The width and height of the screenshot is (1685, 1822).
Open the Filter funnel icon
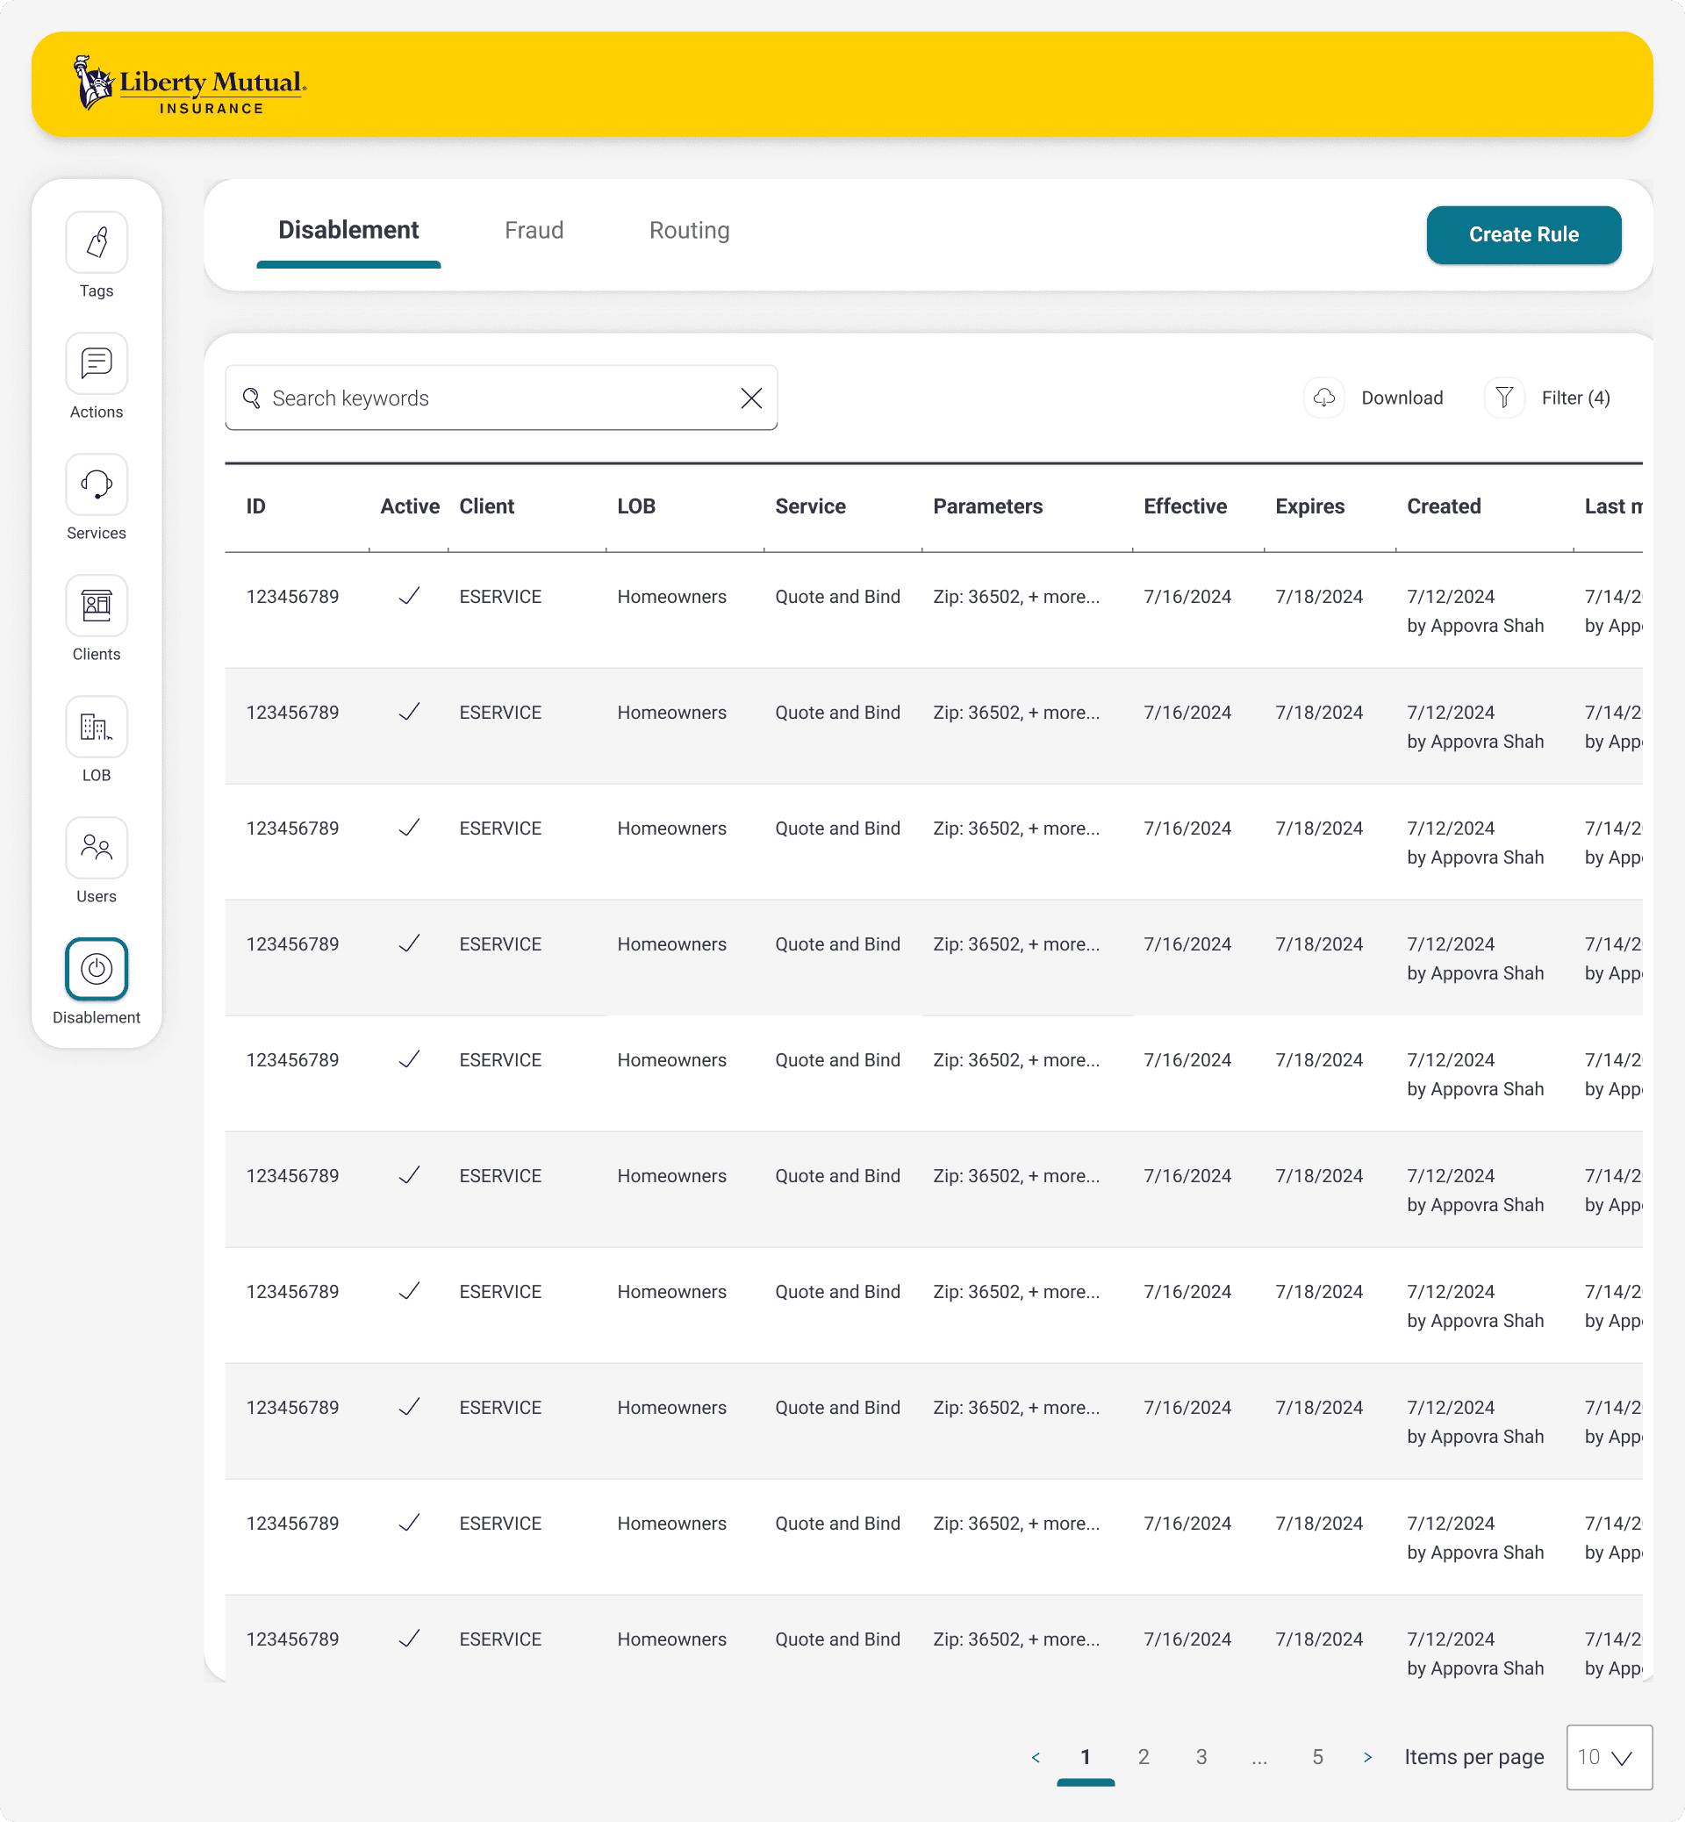1504,398
